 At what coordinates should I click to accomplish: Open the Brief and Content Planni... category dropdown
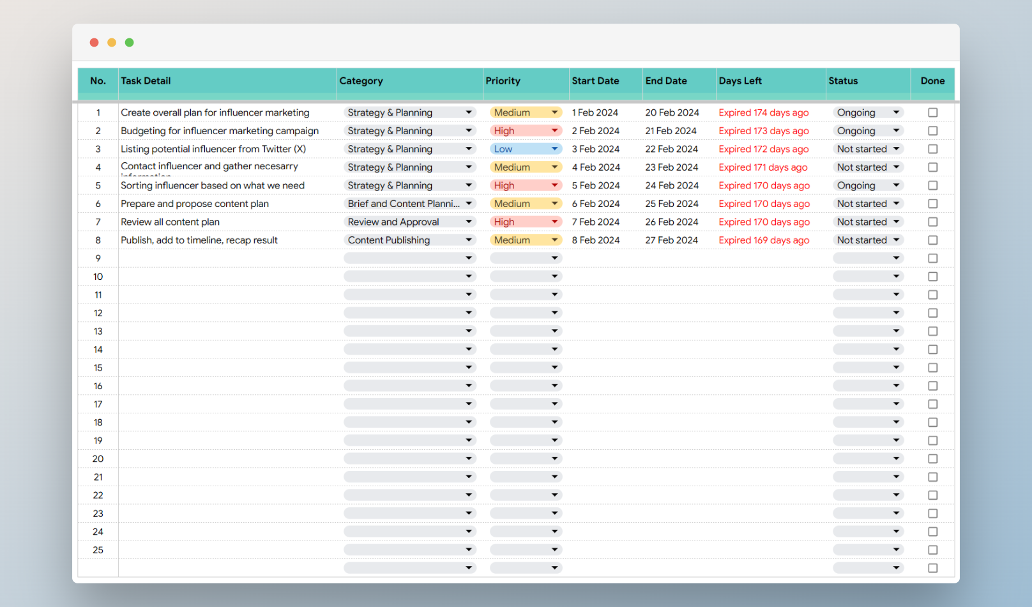[409, 204]
